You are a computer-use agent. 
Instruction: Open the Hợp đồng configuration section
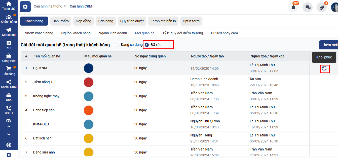click(84, 21)
